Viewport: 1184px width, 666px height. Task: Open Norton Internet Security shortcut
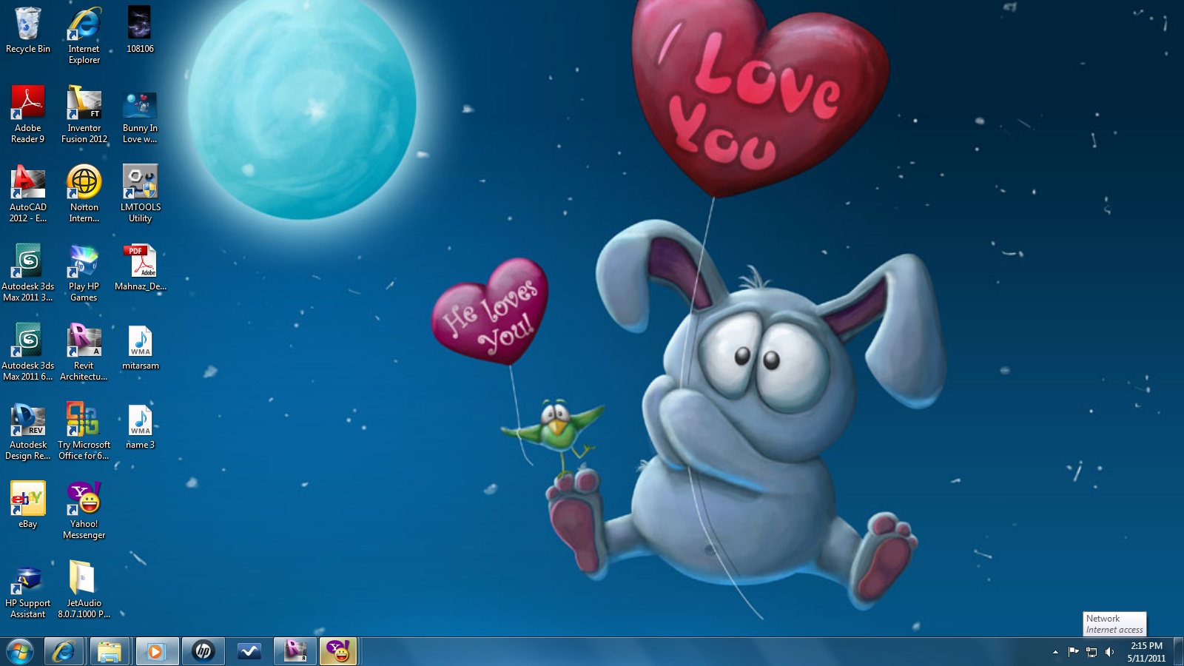(84, 183)
